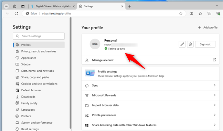
Task: Open the vertical tabs actions menu icon
Action: pos(23,6)
